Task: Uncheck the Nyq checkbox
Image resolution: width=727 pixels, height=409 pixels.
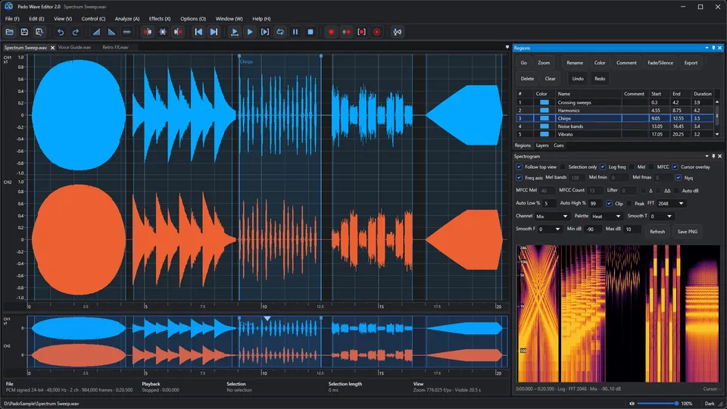Action: coord(679,177)
